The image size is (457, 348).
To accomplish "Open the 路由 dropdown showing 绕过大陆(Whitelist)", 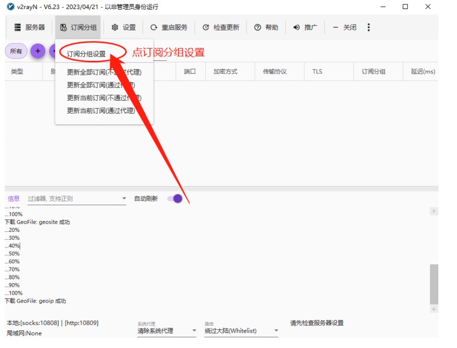I will (242, 330).
